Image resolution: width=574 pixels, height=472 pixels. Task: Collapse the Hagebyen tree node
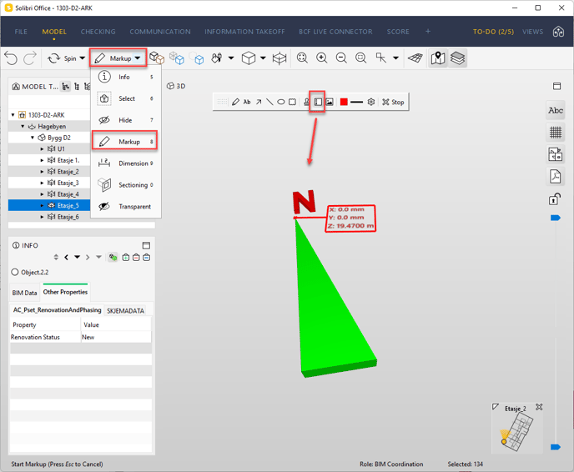[23, 126]
